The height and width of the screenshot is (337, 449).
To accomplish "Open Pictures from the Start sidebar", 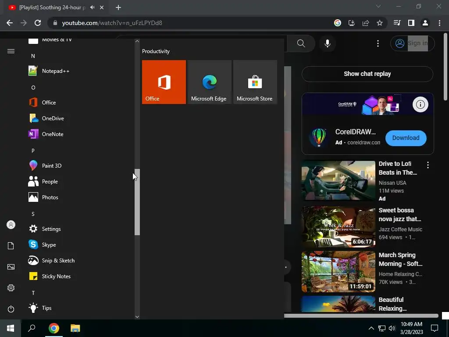I will click(x=11, y=267).
